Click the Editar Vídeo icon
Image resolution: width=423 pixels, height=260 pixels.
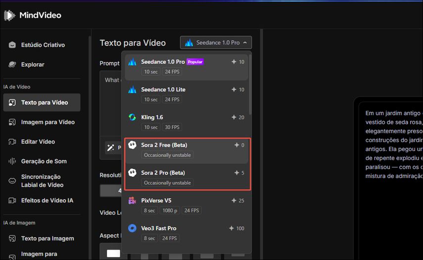click(12, 142)
